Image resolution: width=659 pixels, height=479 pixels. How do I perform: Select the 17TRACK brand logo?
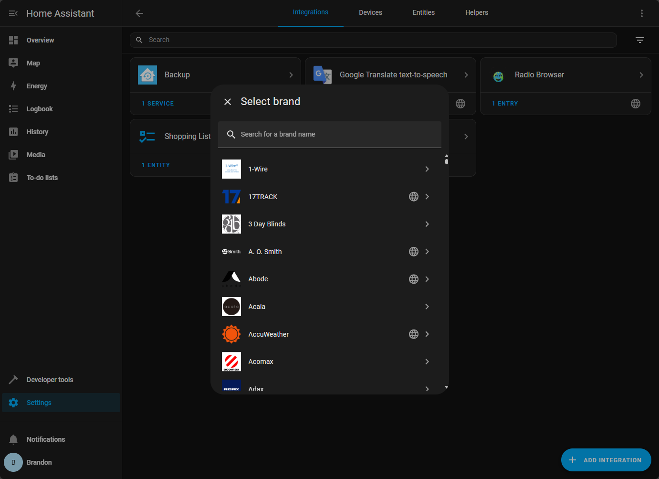[x=231, y=197]
